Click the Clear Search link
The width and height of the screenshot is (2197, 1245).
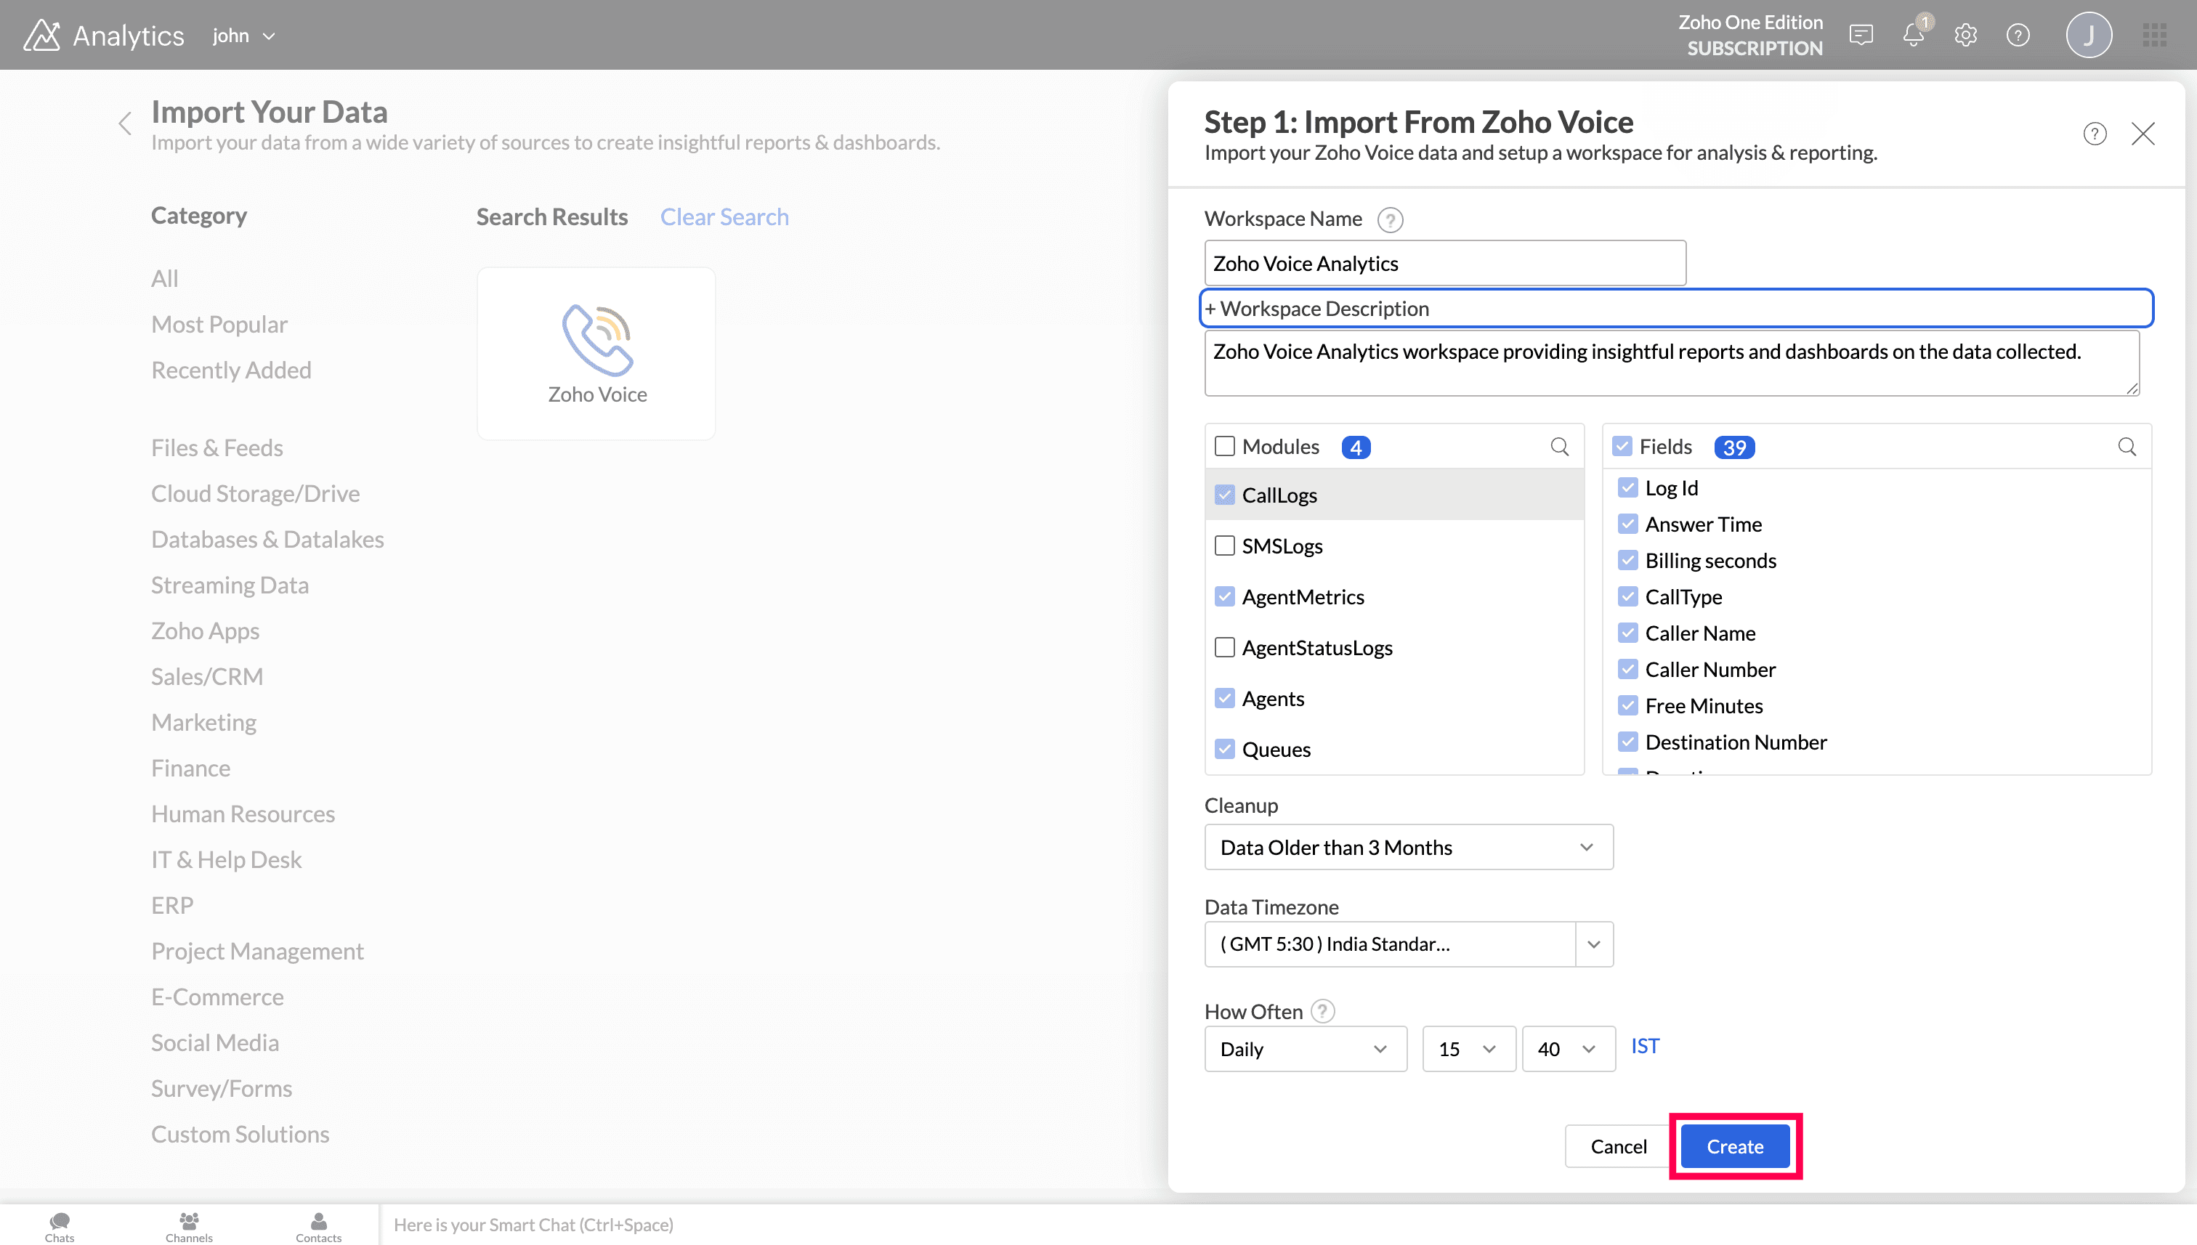724,217
